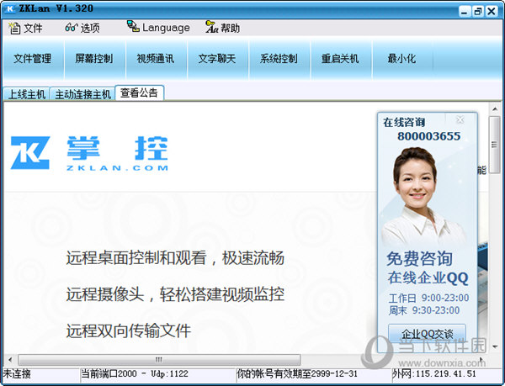Open the 选项 menu
This screenshot has height=386, width=505.
point(82,28)
